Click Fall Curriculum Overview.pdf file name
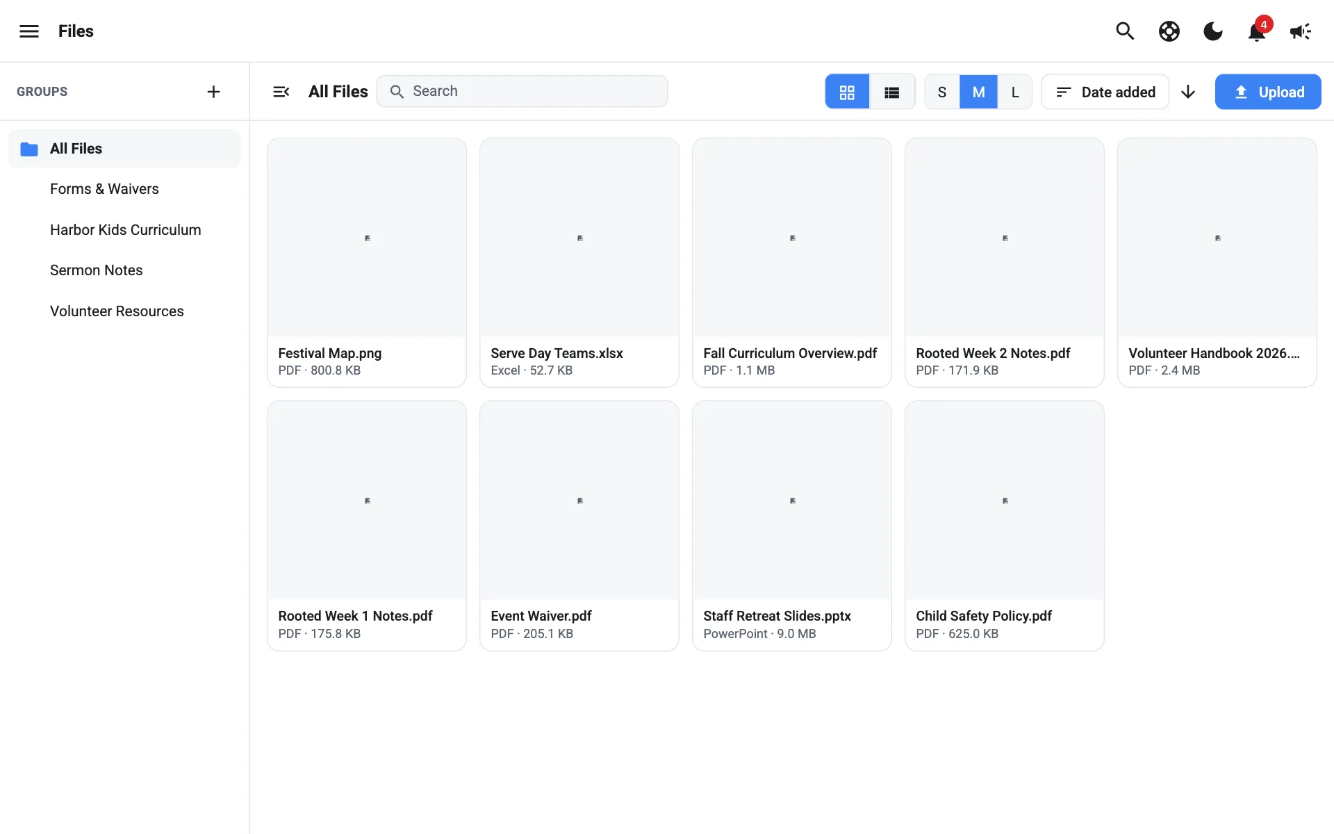The height and width of the screenshot is (834, 1334). (x=790, y=353)
